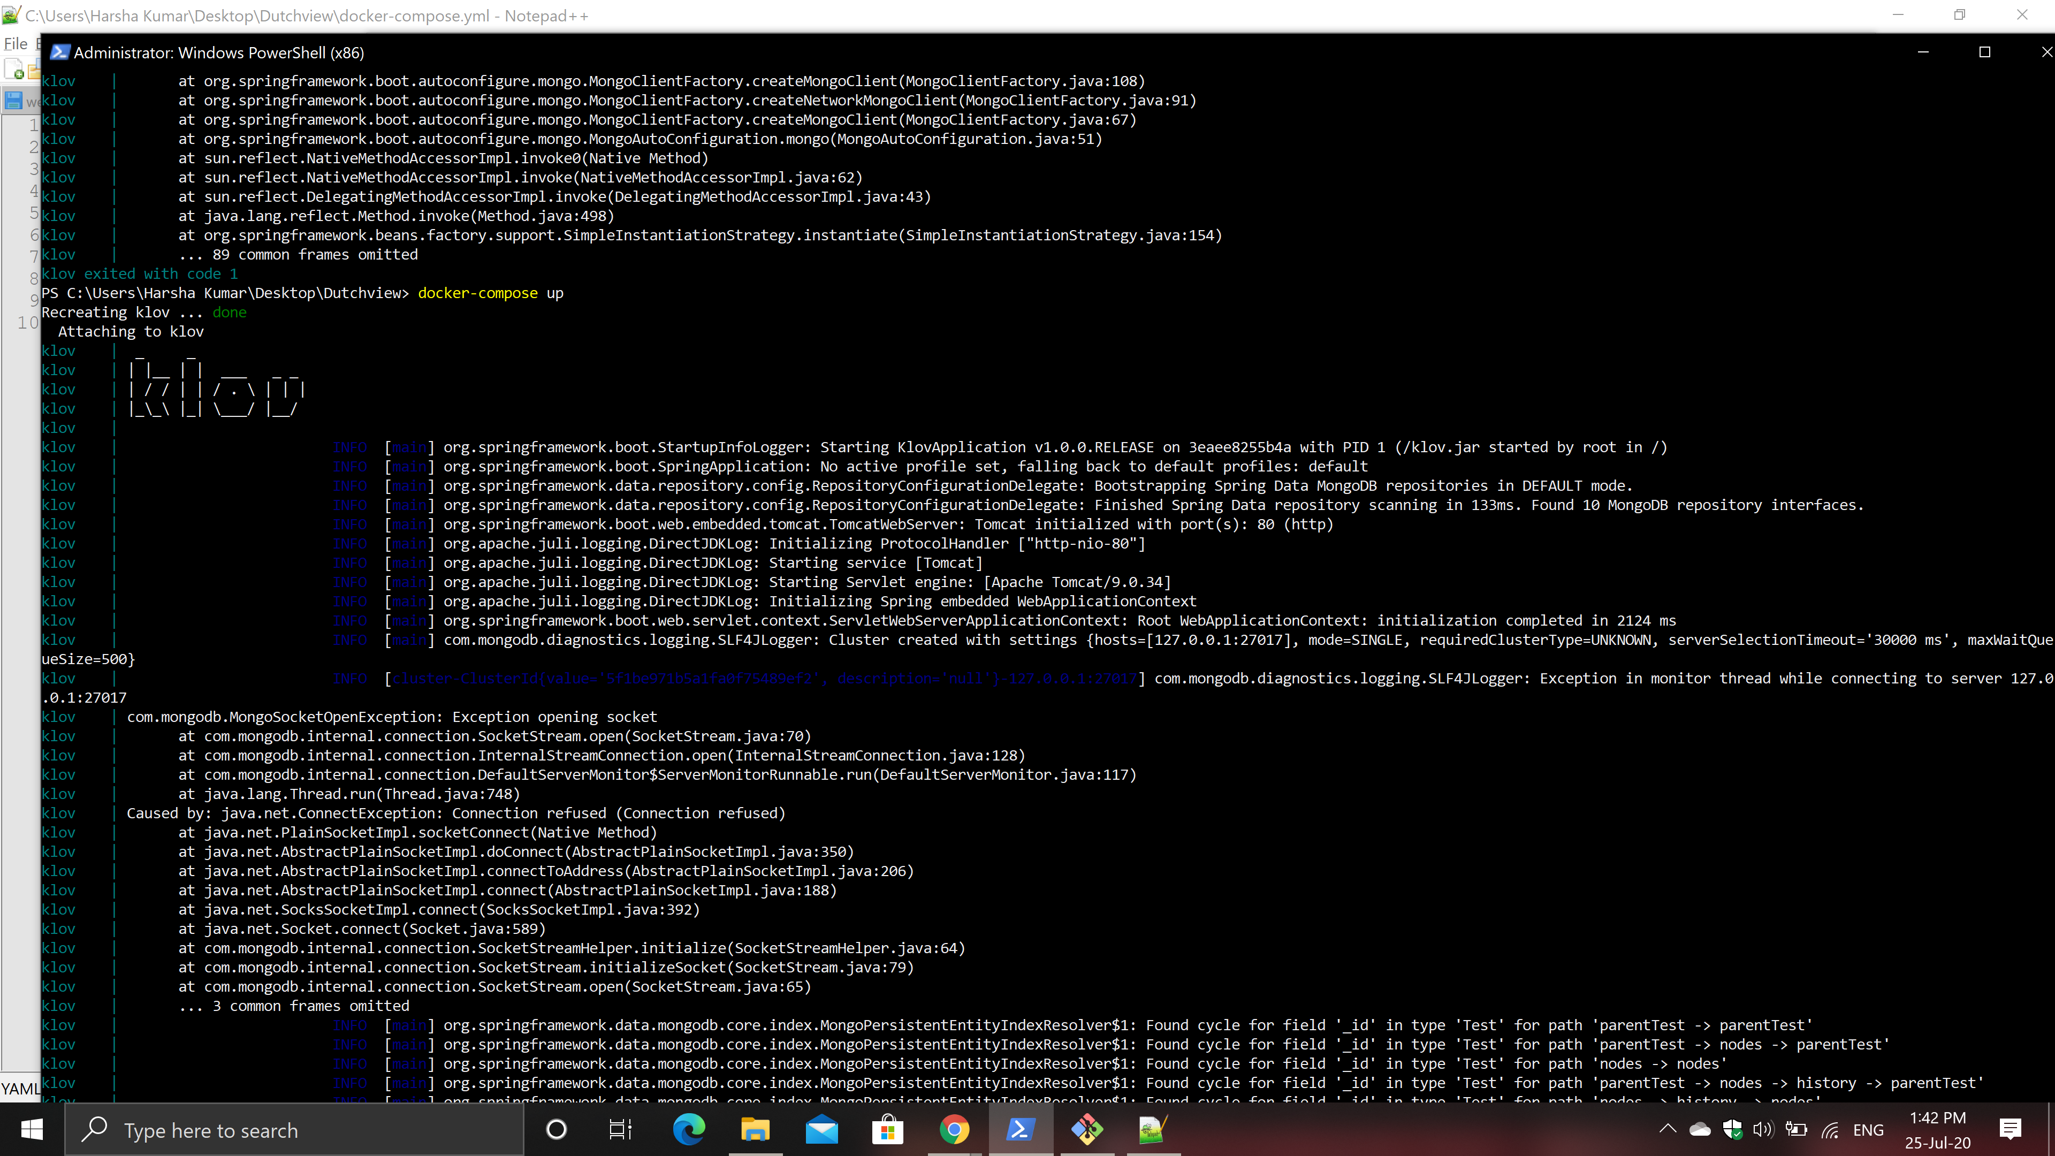Image resolution: width=2055 pixels, height=1156 pixels.
Task: Open Microsoft Edge from the taskbar
Action: click(x=689, y=1130)
